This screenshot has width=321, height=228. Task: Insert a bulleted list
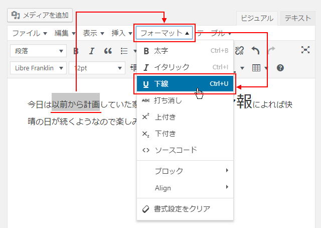coord(124,51)
